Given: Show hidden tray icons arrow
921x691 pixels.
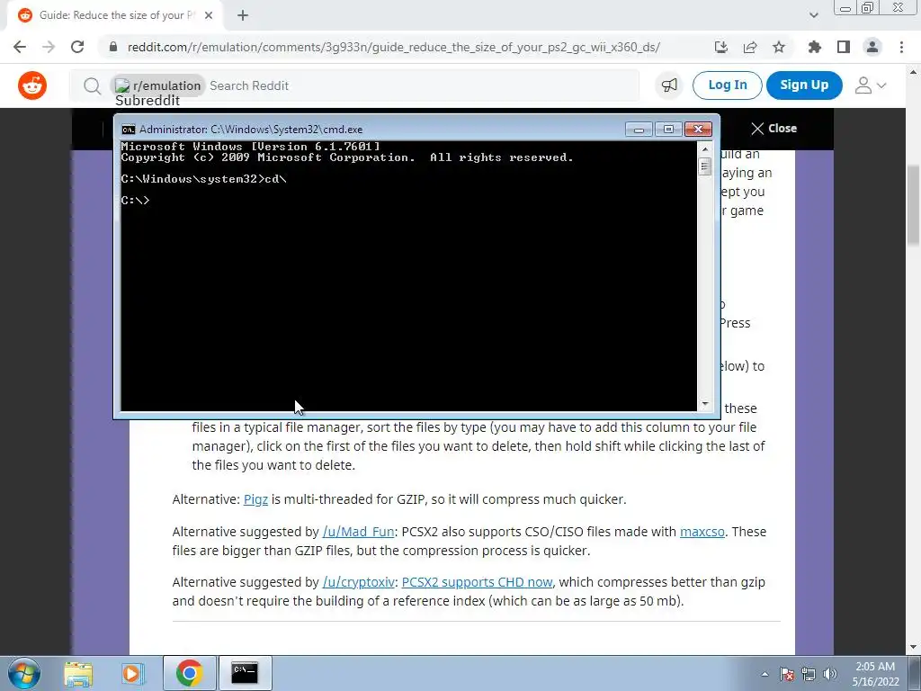Looking at the screenshot, I should pyautogui.click(x=765, y=674).
